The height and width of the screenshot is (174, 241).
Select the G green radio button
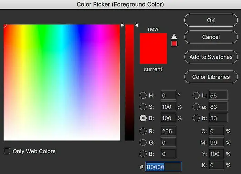tap(143, 142)
